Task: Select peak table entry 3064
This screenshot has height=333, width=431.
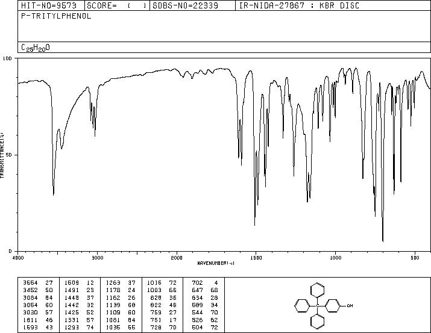Action: 30,305
